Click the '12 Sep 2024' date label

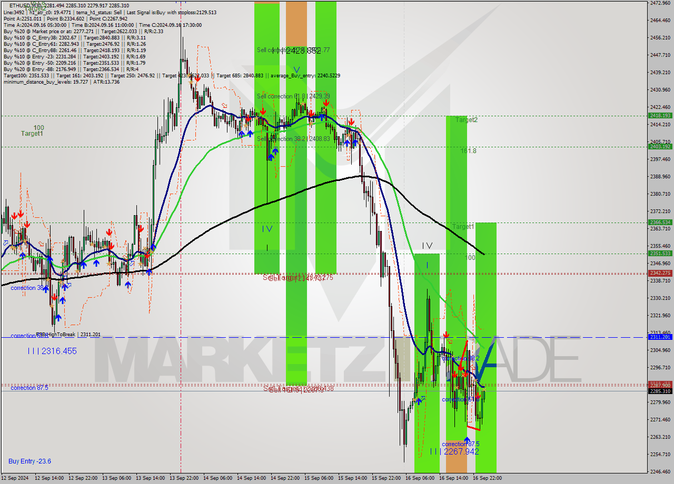tap(15, 478)
